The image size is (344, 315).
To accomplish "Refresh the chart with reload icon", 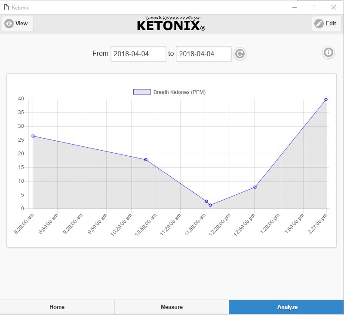I will [240, 54].
